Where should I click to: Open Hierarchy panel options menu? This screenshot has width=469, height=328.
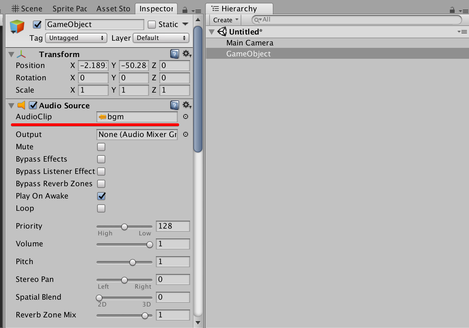(463, 11)
